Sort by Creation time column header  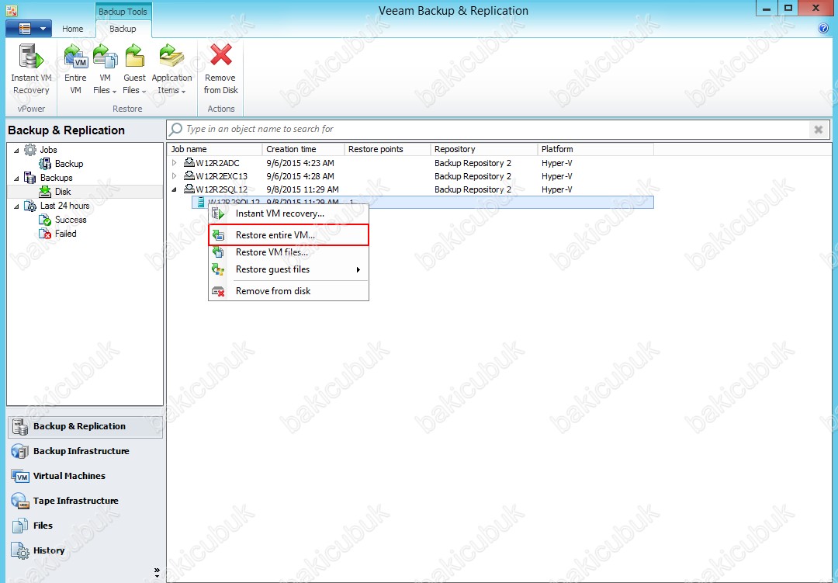click(x=303, y=149)
